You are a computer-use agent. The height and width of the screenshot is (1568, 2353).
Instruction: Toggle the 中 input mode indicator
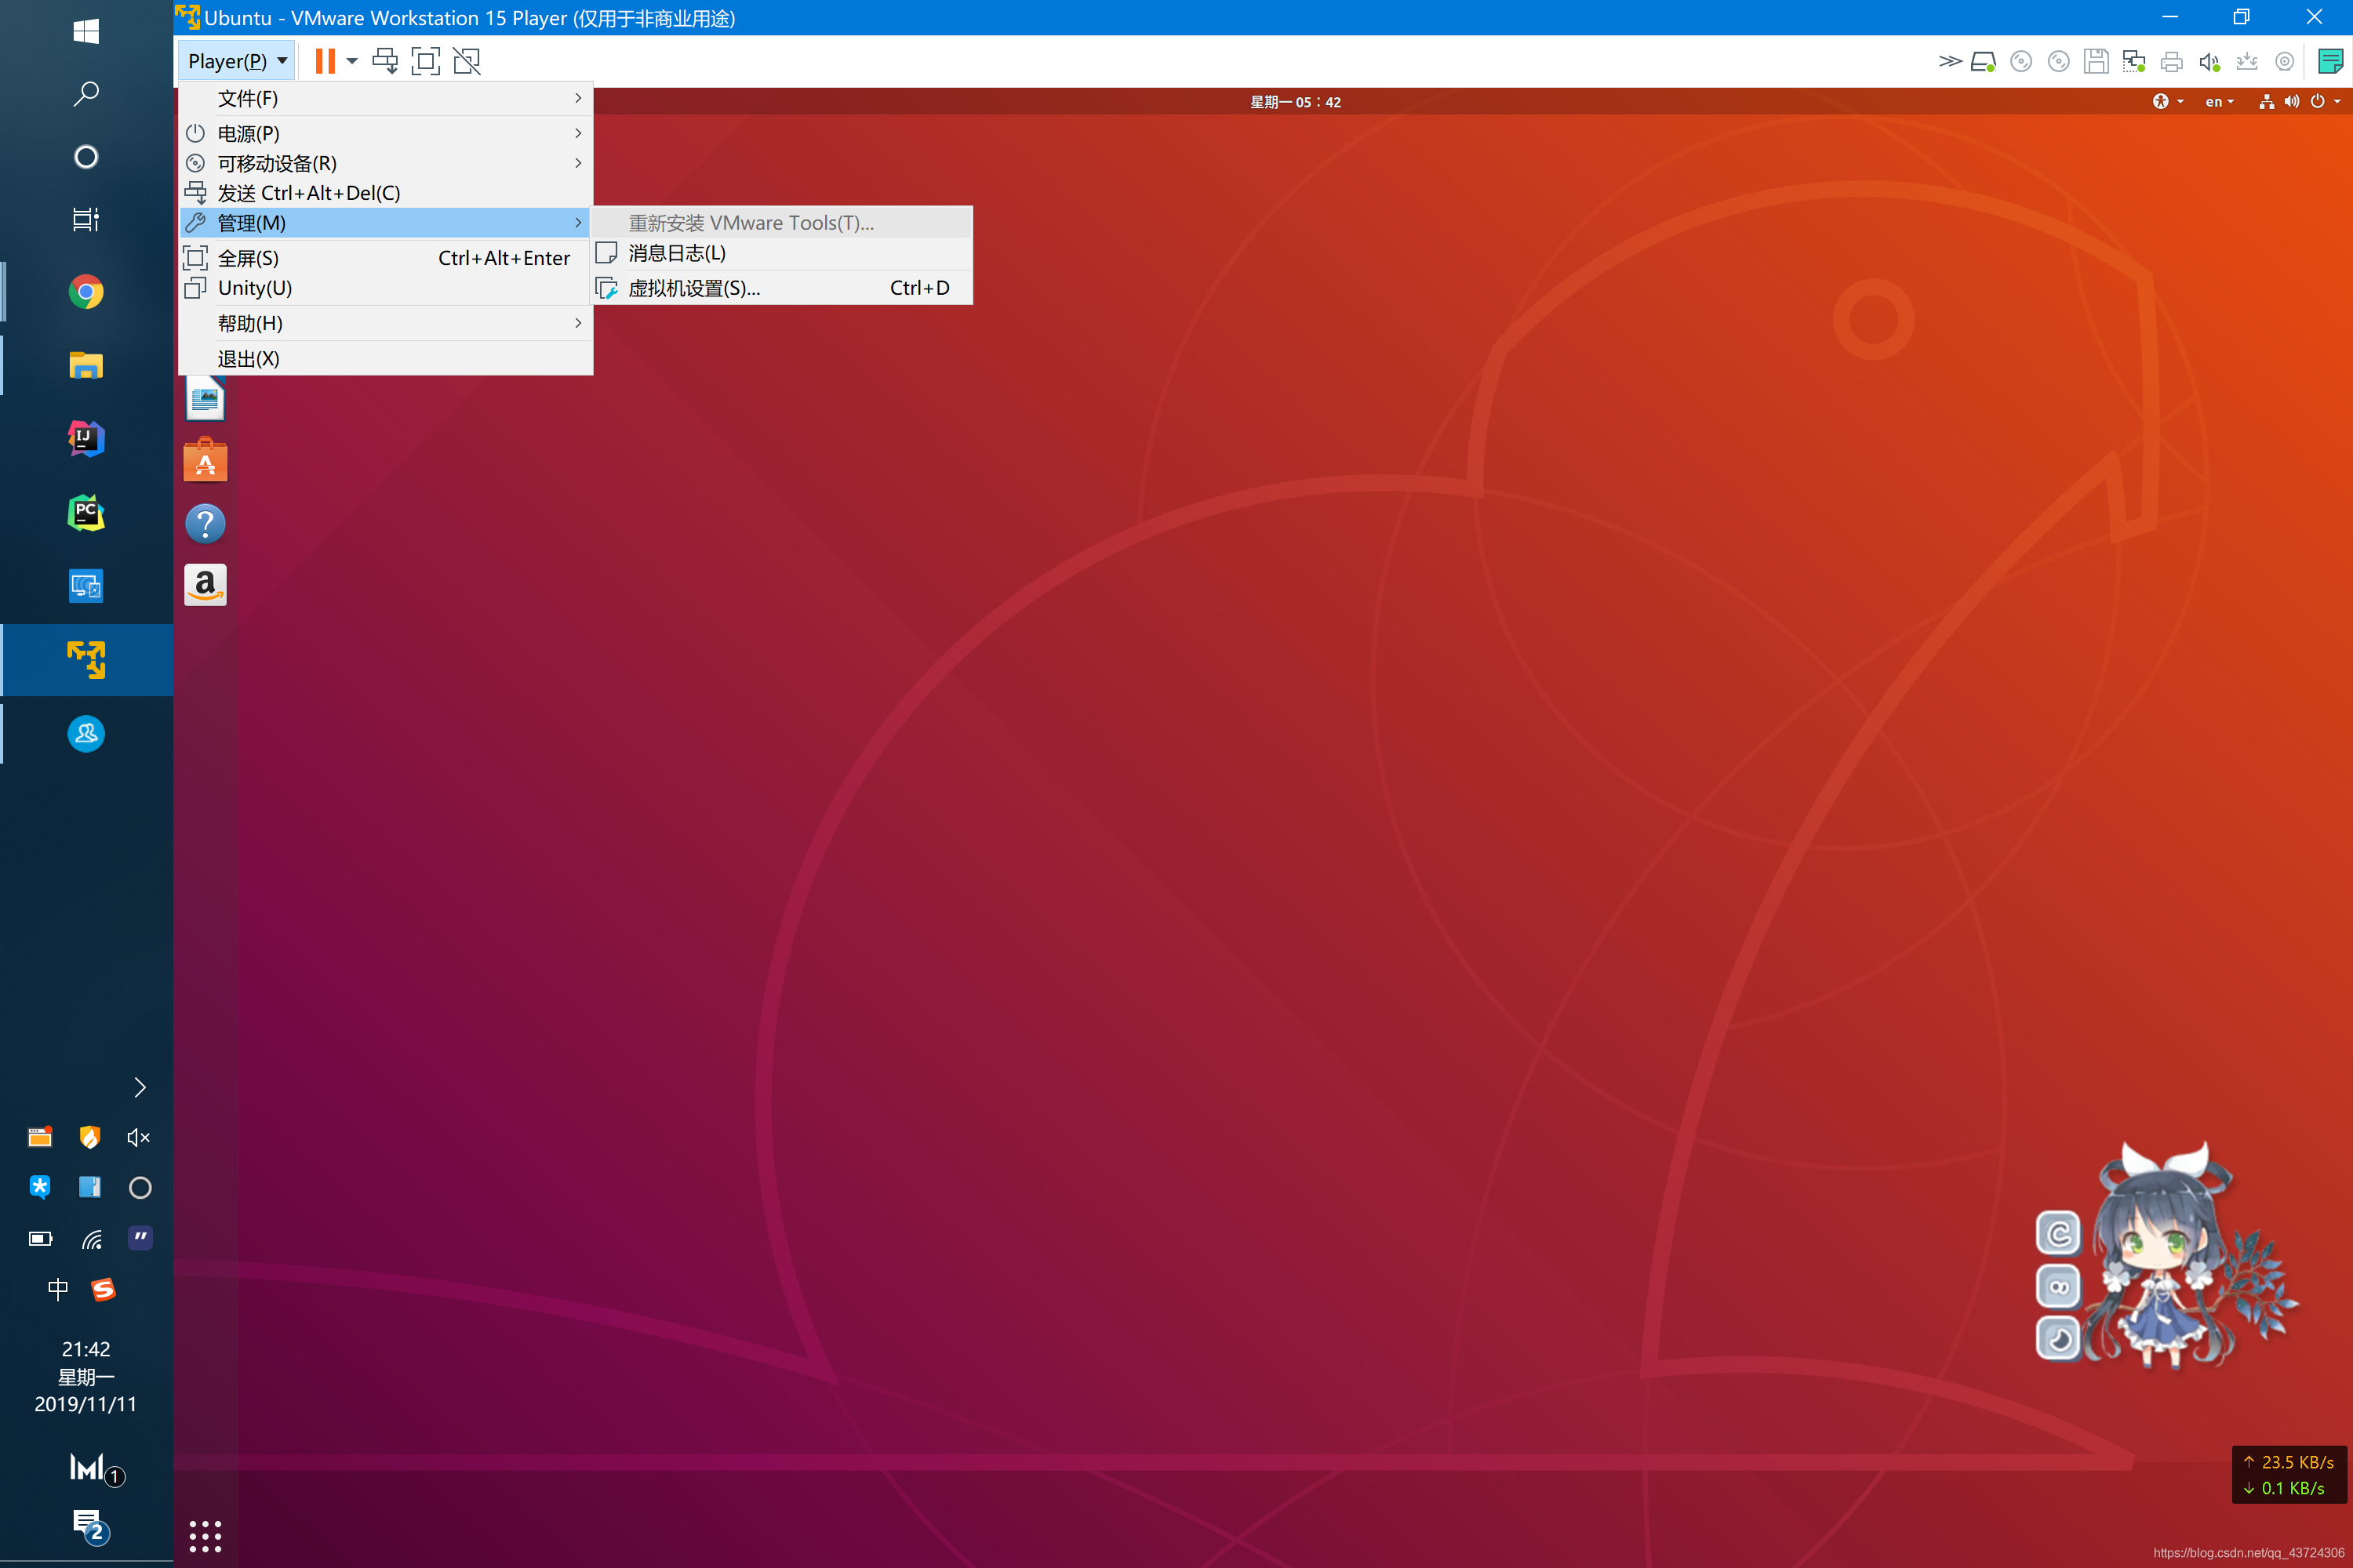tap(58, 1289)
